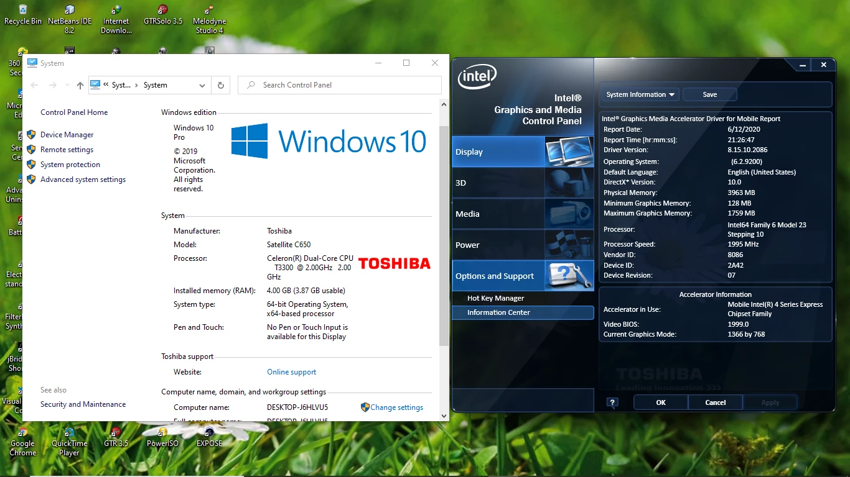The height and width of the screenshot is (477, 850).
Task: Click scrollbar down arrow in System window
Action: coord(444,416)
